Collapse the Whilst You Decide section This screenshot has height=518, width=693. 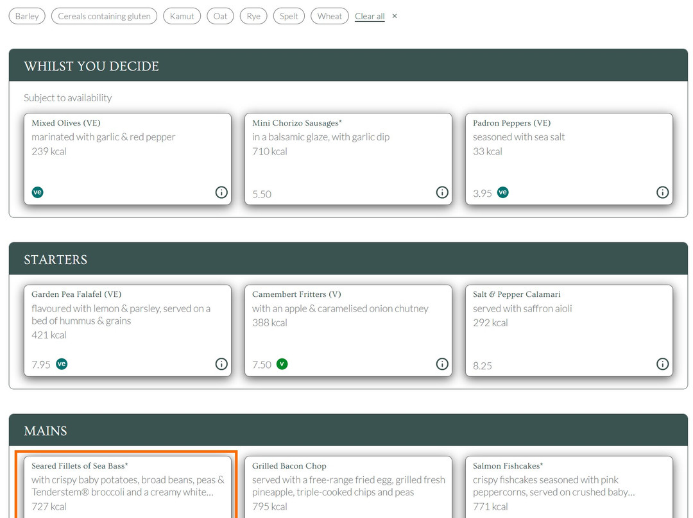348,66
